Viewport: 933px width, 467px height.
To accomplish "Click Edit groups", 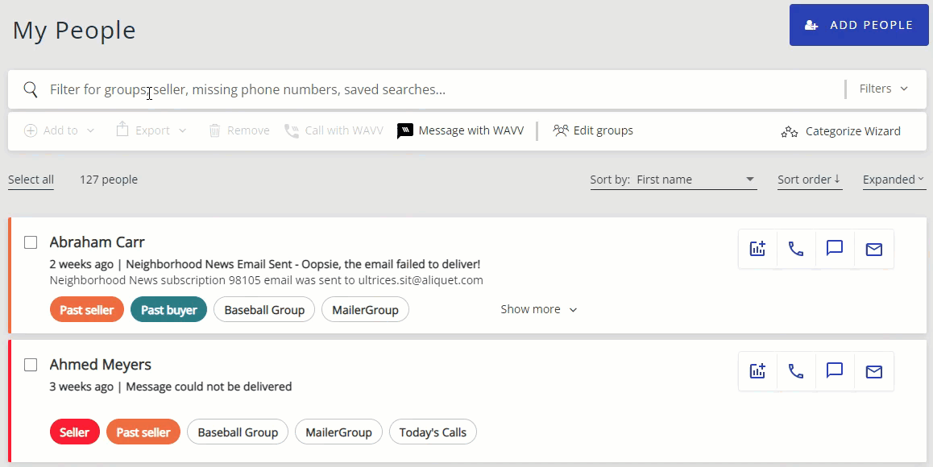I will 593,130.
